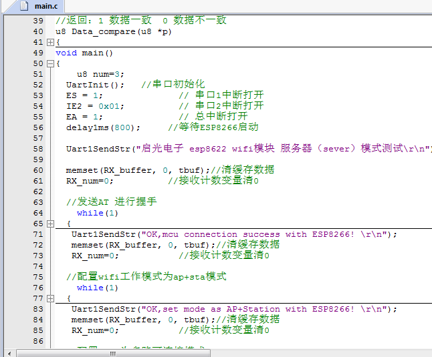Click the file icon on main.c tab
The image size is (432, 357).
pyautogui.click(x=24, y=6)
